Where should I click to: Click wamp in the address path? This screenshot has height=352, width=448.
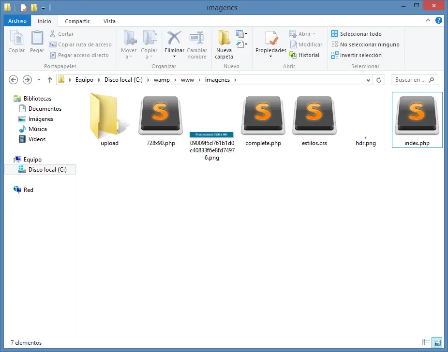click(x=162, y=80)
